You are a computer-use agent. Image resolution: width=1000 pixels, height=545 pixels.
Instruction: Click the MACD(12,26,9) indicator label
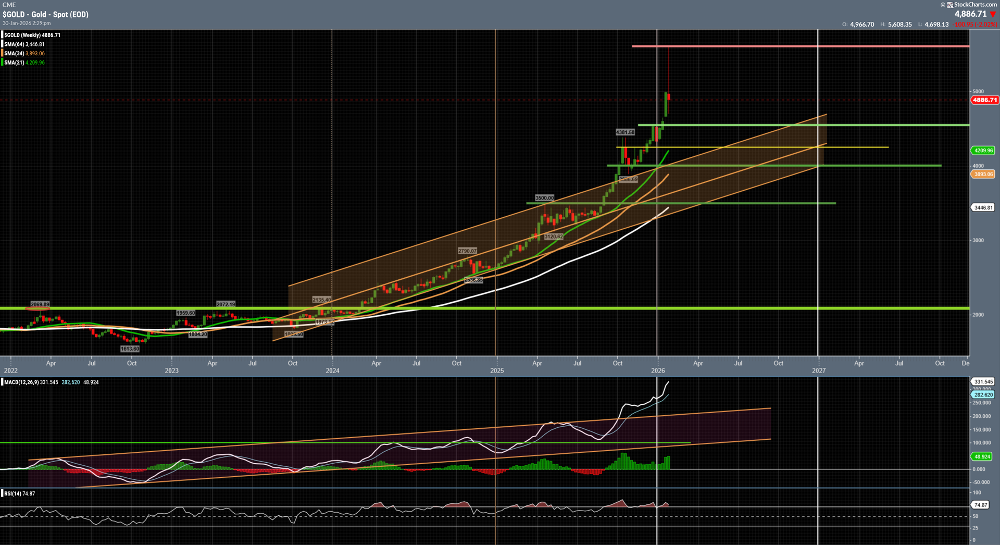coord(21,382)
